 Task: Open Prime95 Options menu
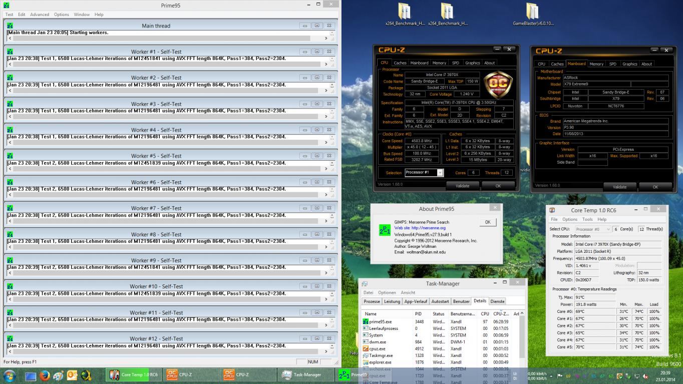tap(62, 15)
